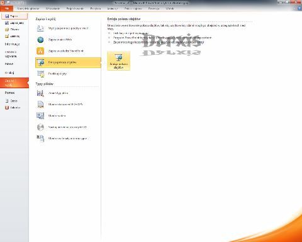The height and width of the screenshot is (242, 302).
Task: Choose Publikuj slajdy option
Action: click(68, 74)
